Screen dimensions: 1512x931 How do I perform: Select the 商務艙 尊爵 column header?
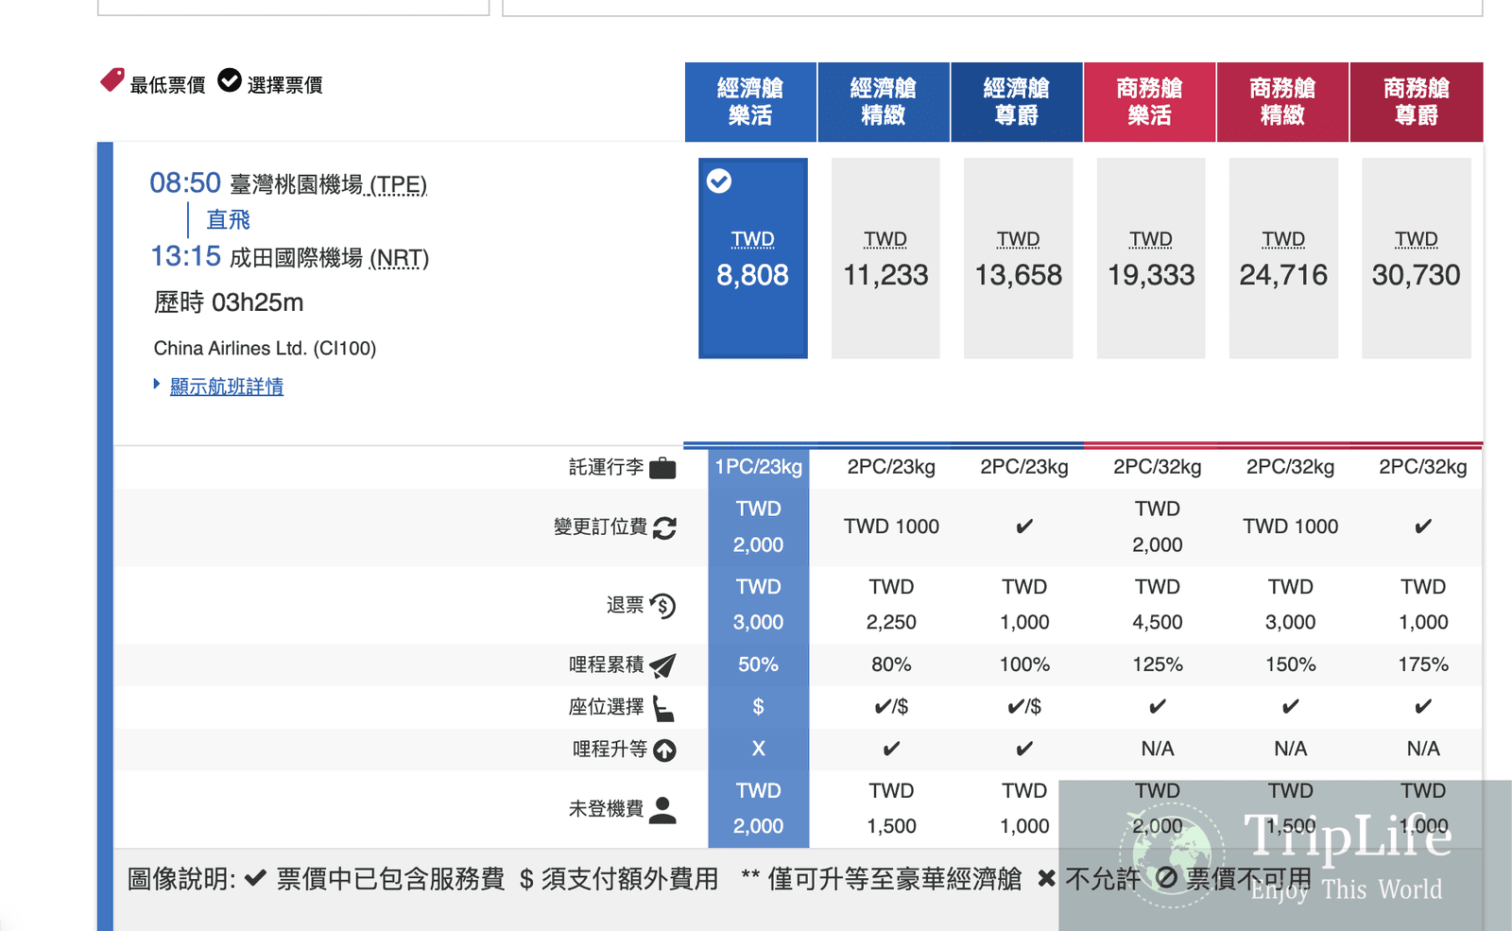pyautogui.click(x=1417, y=102)
